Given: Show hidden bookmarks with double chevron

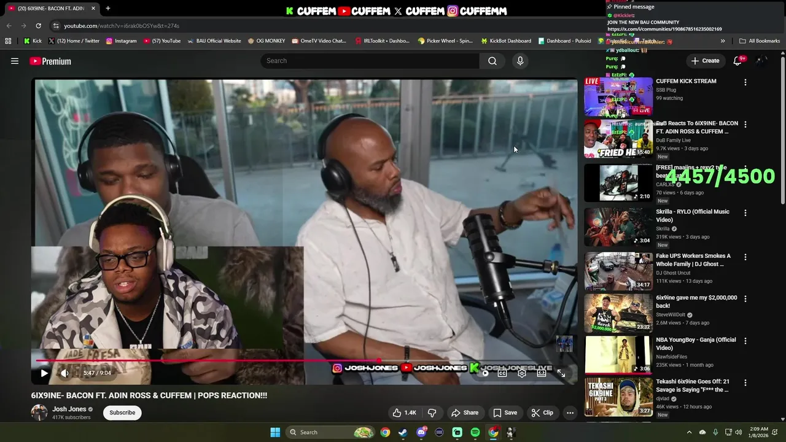Looking at the screenshot, I should [x=723, y=41].
